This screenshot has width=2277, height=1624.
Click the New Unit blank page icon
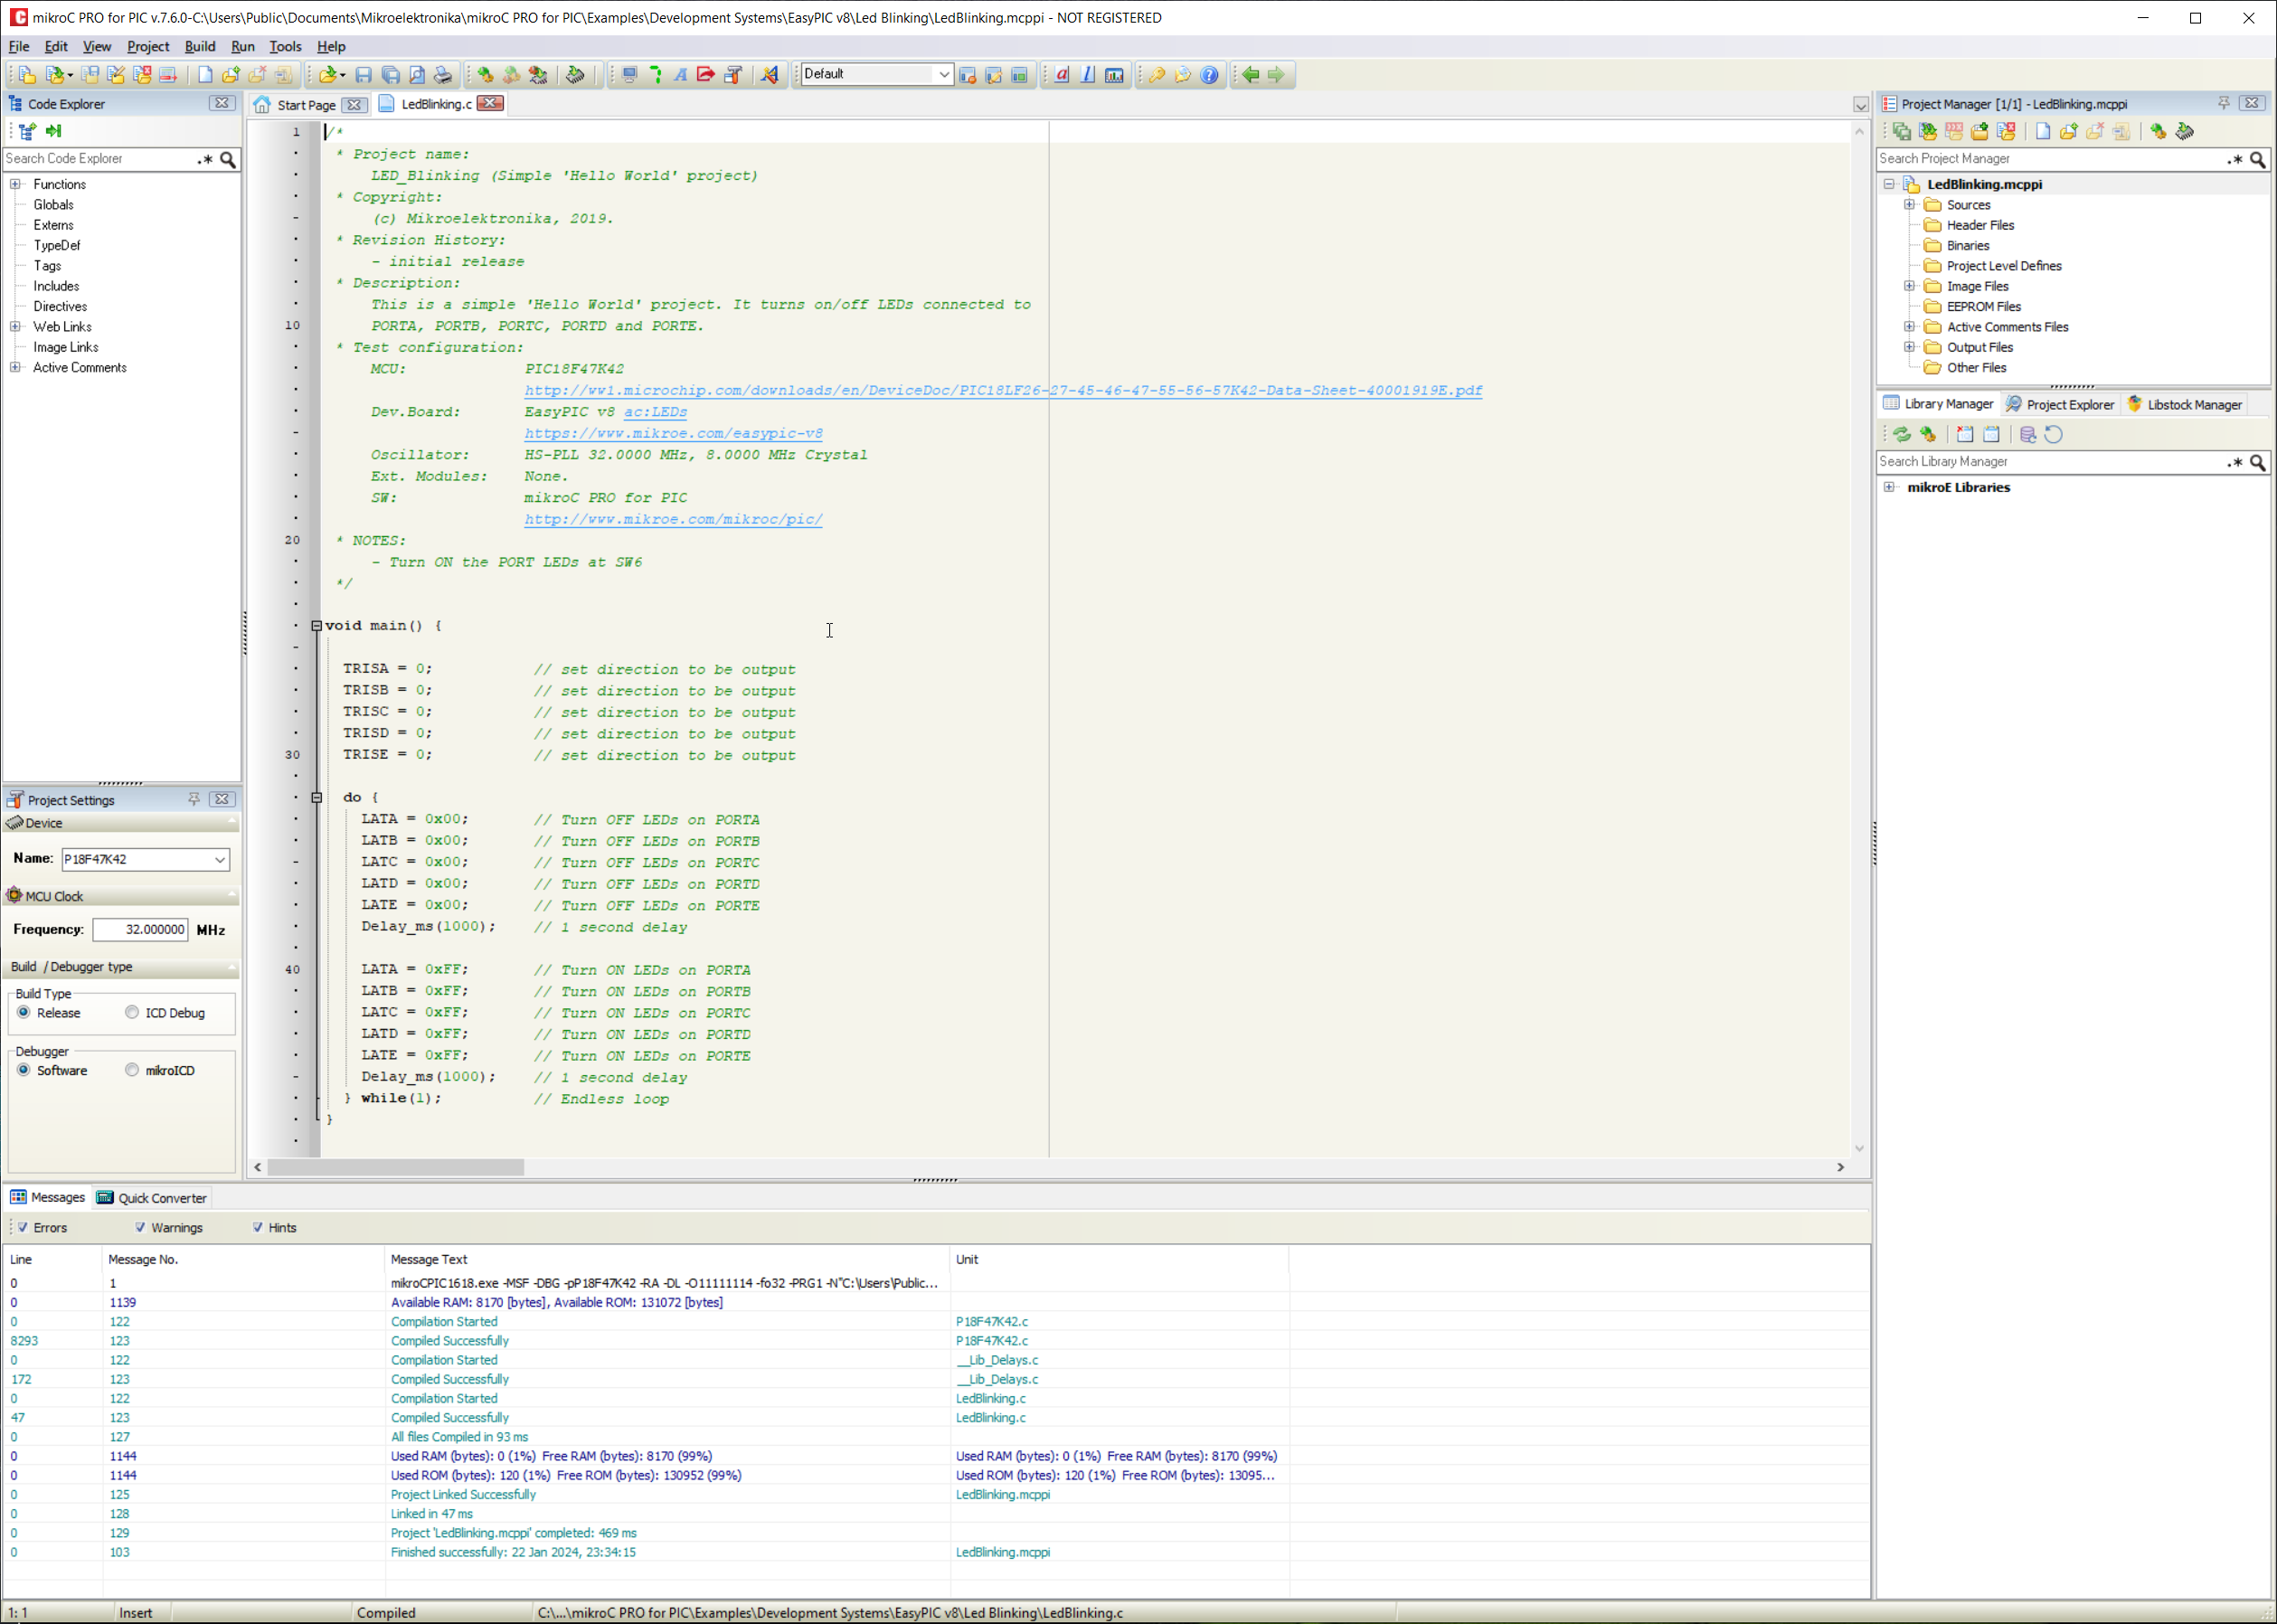click(x=205, y=74)
